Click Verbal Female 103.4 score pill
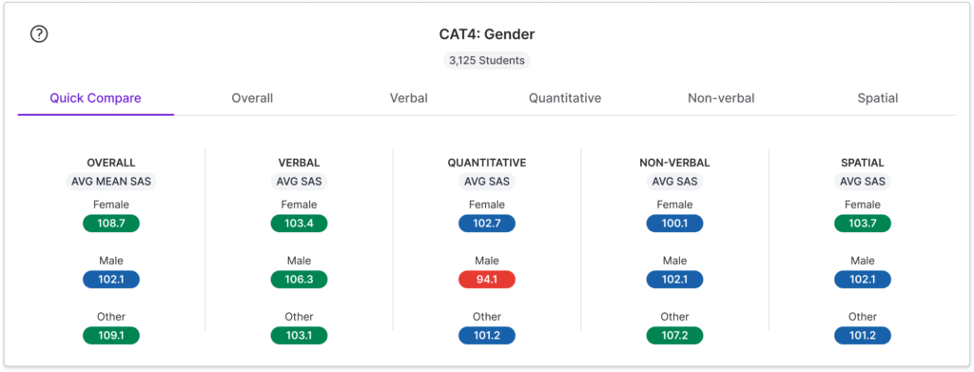Image resolution: width=974 pixels, height=372 pixels. point(299,224)
